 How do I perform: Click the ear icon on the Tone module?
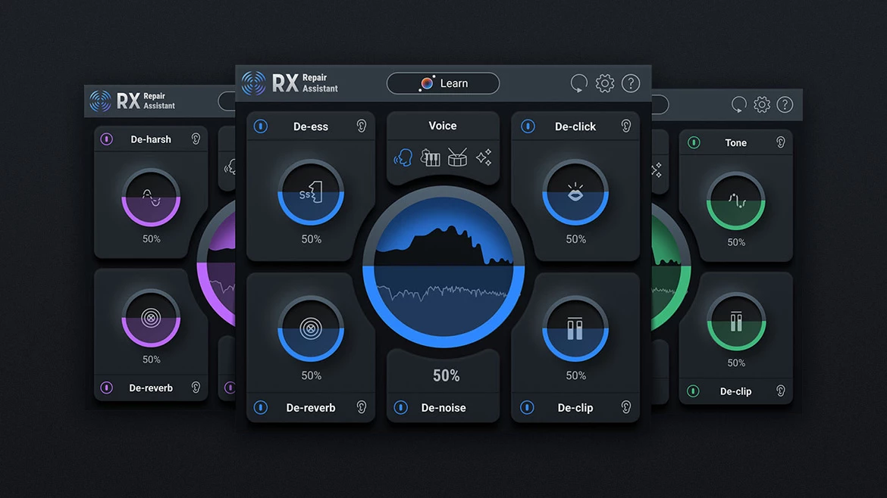point(781,142)
